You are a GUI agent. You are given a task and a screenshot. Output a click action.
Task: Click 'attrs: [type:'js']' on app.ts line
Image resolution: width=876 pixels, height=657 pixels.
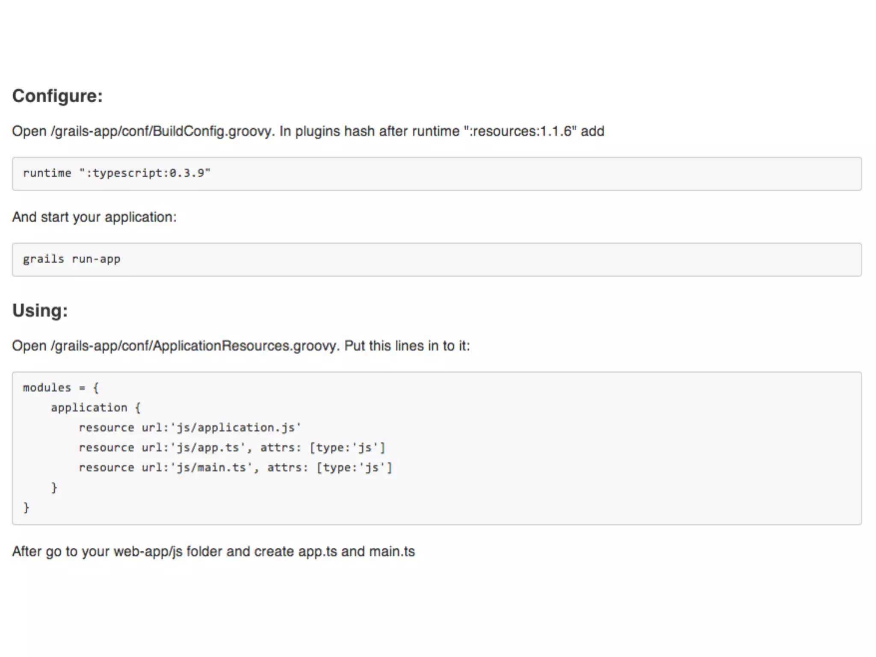click(x=323, y=448)
